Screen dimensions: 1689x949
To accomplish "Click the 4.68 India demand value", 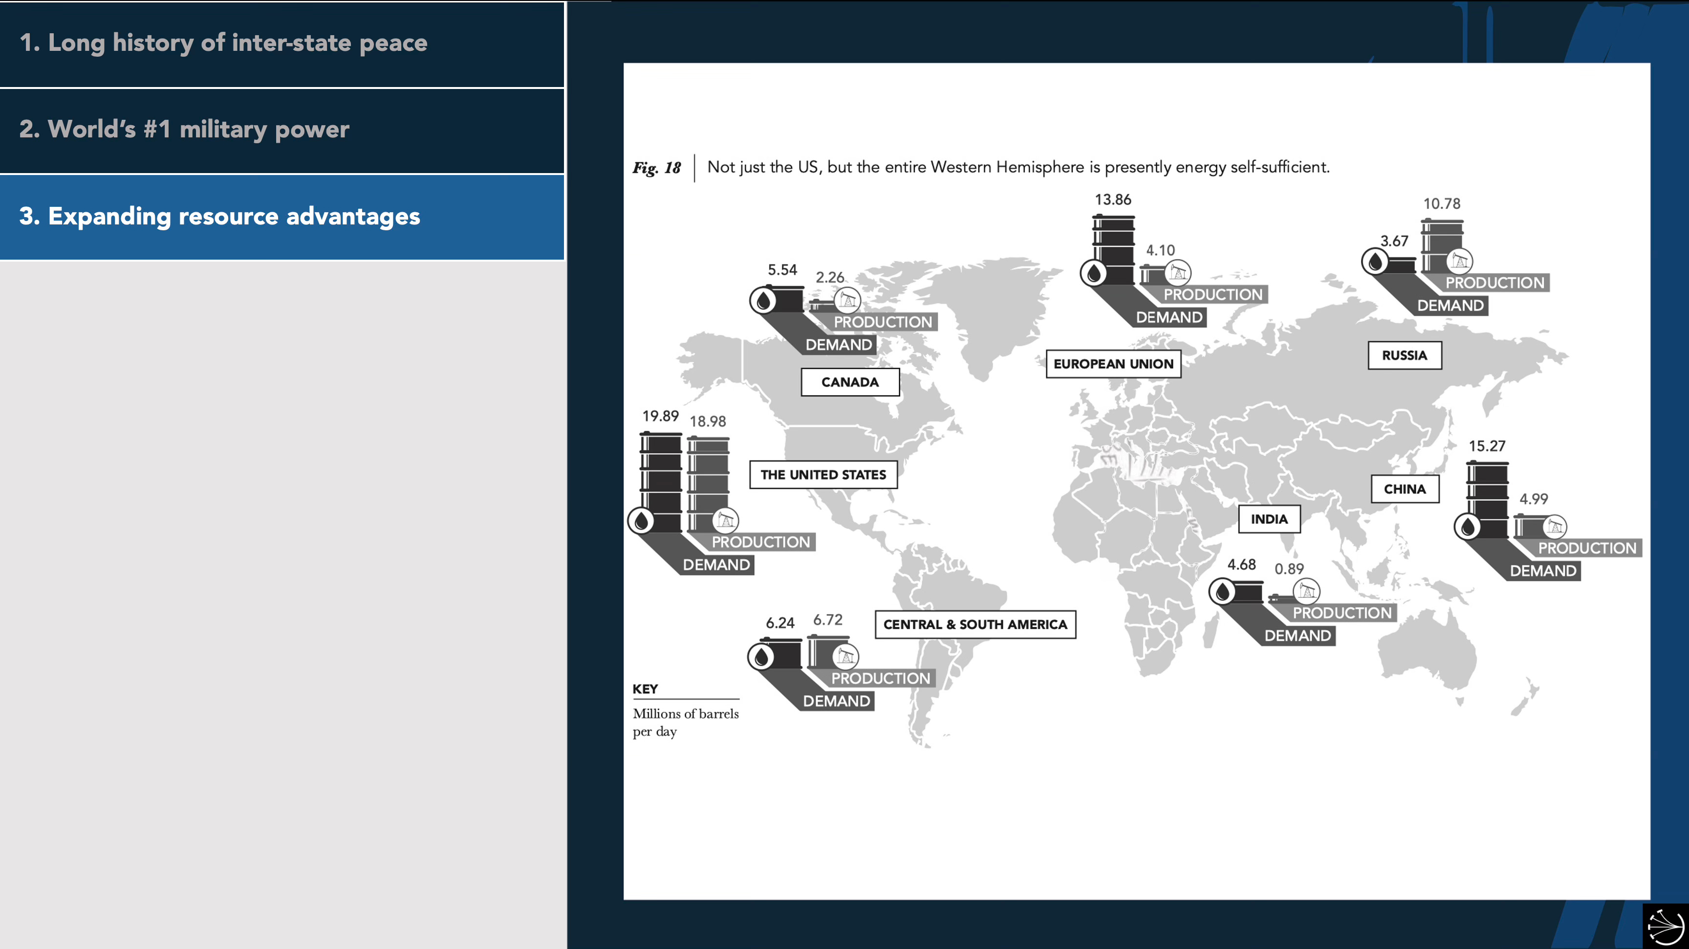I will [x=1241, y=564].
